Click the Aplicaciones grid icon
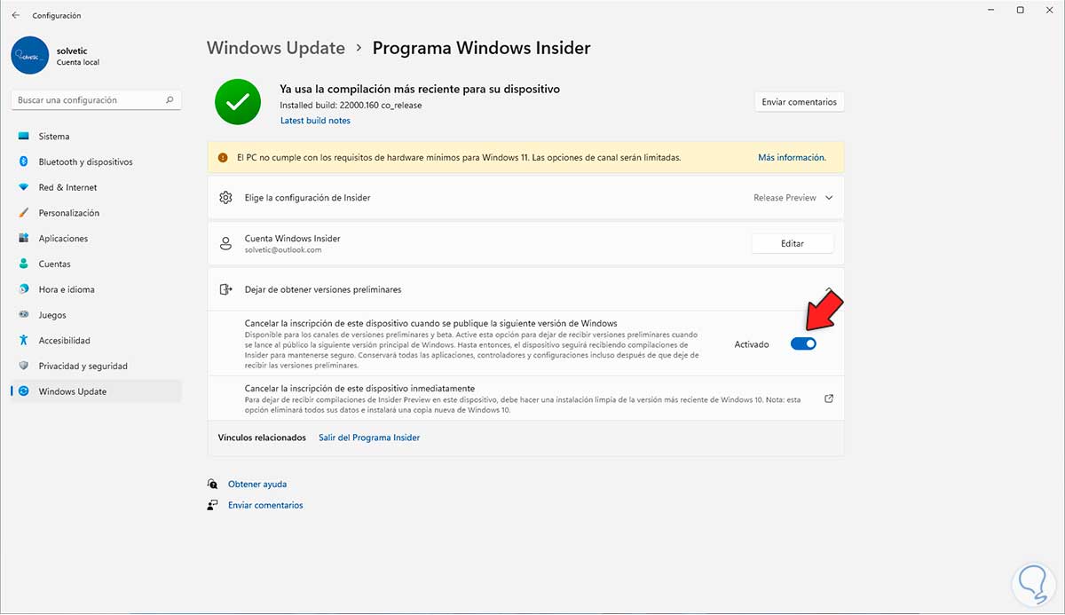Image resolution: width=1065 pixels, height=615 pixels. 23,239
